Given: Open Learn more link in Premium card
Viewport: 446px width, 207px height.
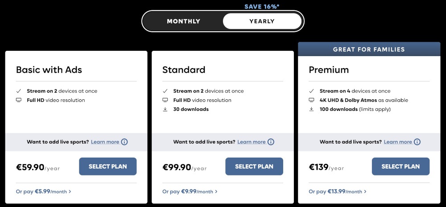Looking at the screenshot, I should pyautogui.click(x=398, y=142).
